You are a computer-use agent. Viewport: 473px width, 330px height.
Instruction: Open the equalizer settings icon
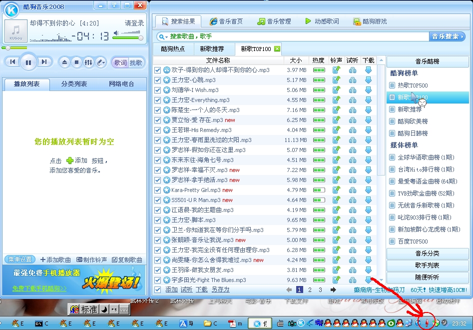pyautogui.click(x=88, y=62)
